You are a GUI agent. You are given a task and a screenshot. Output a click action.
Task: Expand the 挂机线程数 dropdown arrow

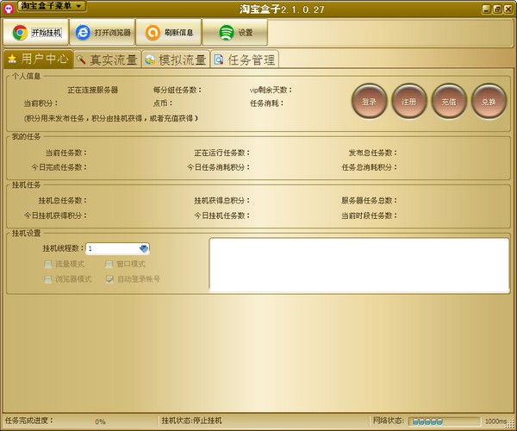pos(144,248)
